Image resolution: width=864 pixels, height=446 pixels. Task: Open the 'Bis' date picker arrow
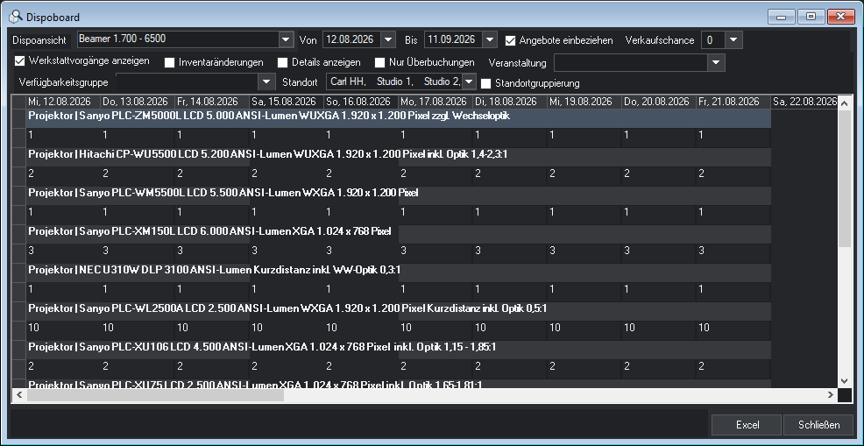point(490,39)
